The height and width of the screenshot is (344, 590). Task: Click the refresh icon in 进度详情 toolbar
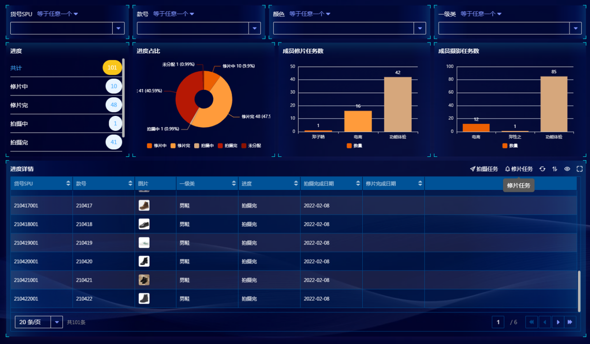542,169
